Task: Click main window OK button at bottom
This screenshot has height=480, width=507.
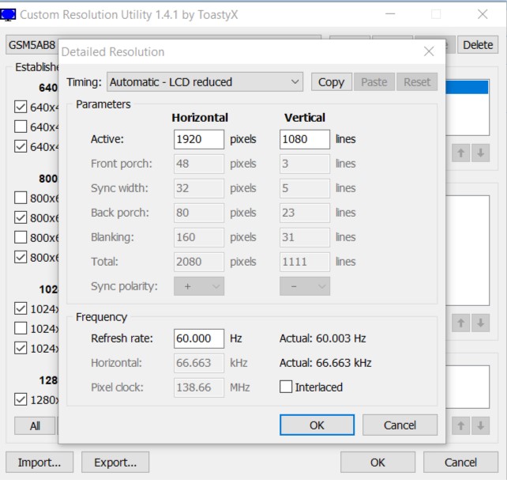Action: click(377, 462)
